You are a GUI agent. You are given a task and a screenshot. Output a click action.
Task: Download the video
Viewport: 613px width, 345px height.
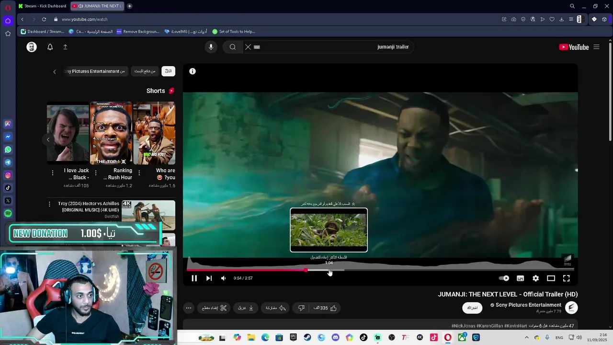[246, 308]
